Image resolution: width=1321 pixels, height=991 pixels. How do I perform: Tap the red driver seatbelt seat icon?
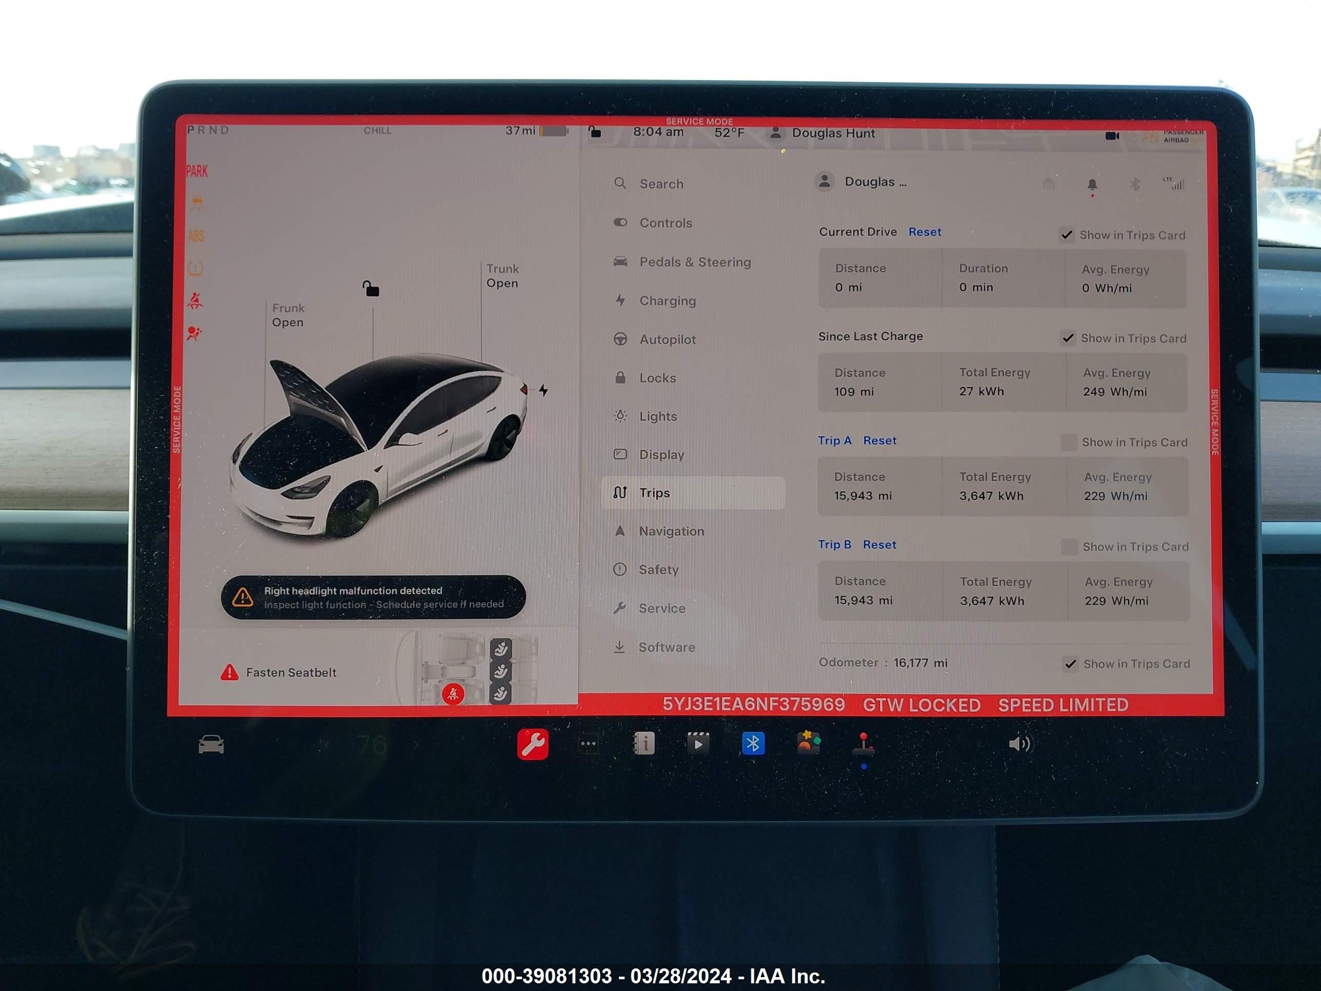tap(453, 694)
